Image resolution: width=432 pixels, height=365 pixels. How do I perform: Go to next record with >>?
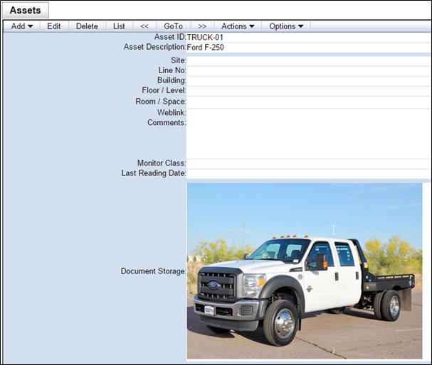coord(202,26)
